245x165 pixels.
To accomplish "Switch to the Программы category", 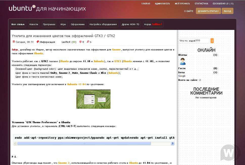I will [49, 24].
